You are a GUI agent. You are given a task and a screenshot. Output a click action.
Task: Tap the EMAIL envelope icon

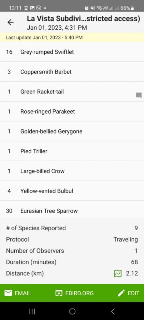8,293
